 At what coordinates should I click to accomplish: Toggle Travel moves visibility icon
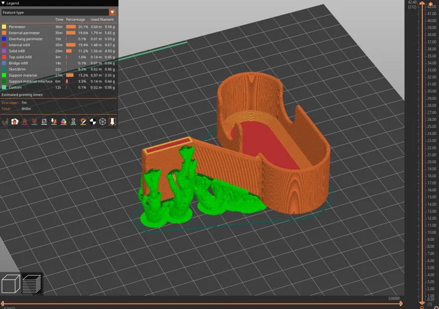click(5, 122)
